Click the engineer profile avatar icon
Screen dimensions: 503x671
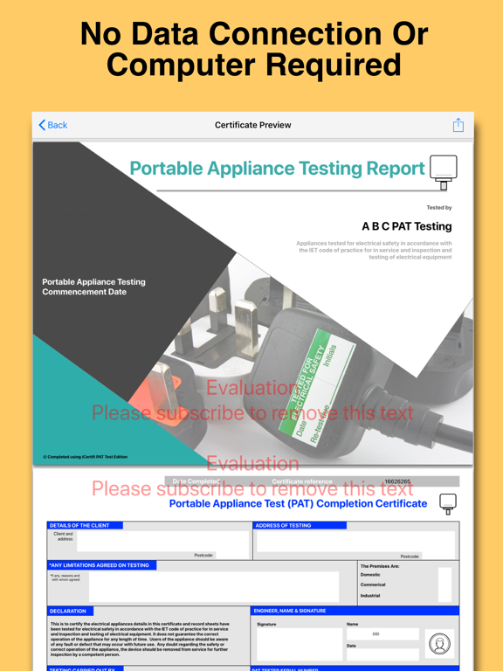coord(440,644)
